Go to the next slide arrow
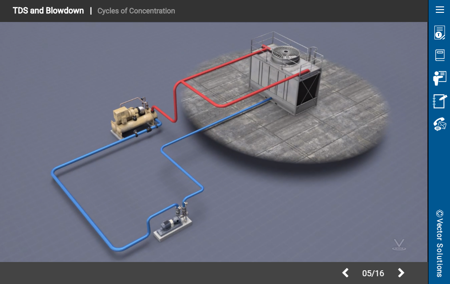 [x=401, y=273]
